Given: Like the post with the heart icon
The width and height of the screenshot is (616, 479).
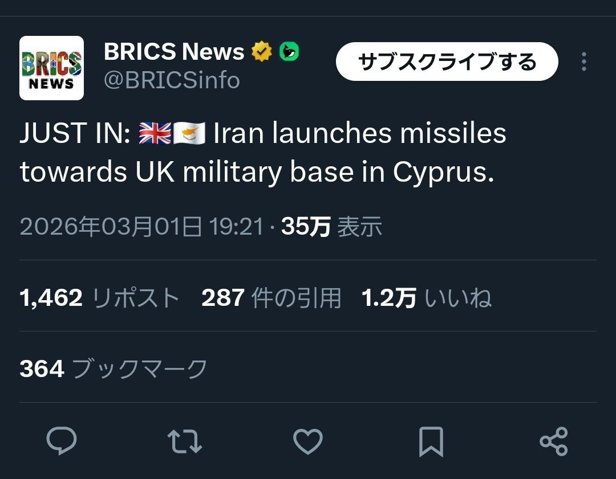Looking at the screenshot, I should click(x=307, y=441).
